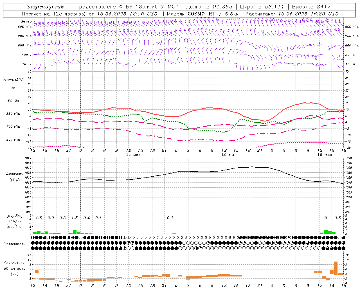Click the 0.2 precipitation amount
360x288 pixels.
click(62, 218)
